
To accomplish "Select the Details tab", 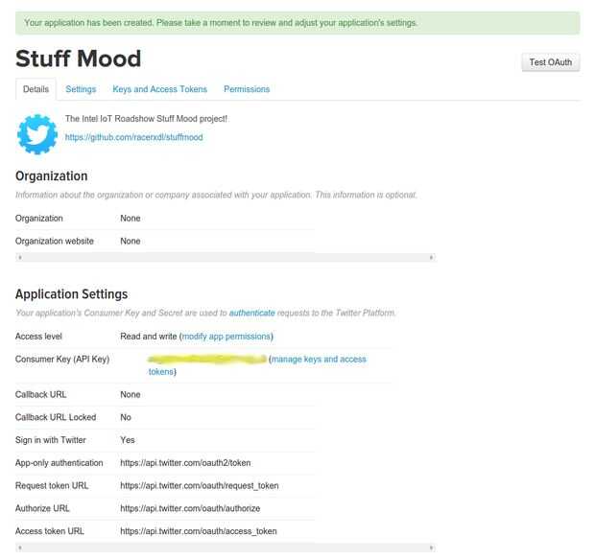I will (36, 89).
